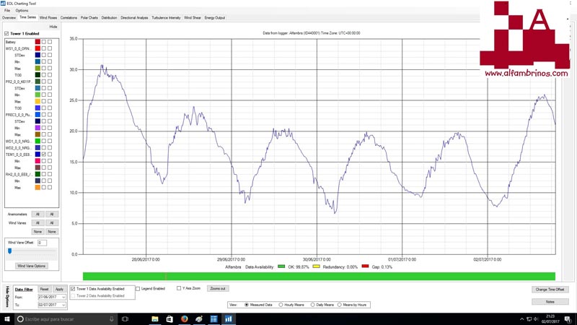The image size is (577, 325).
Task: Open the Notes button
Action: coord(550,302)
